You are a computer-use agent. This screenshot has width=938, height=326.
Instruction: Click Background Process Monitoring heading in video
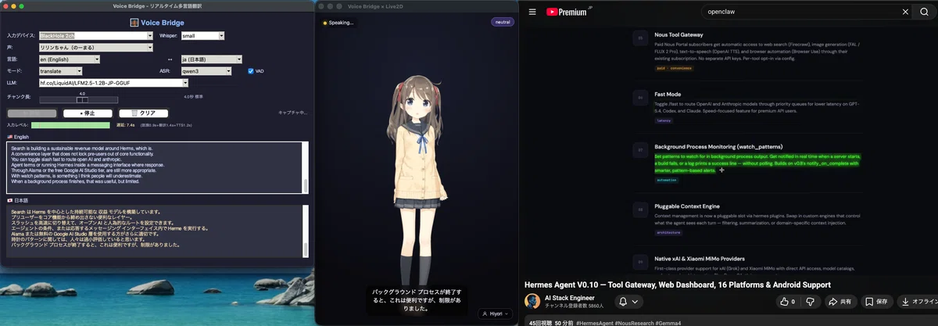718,146
